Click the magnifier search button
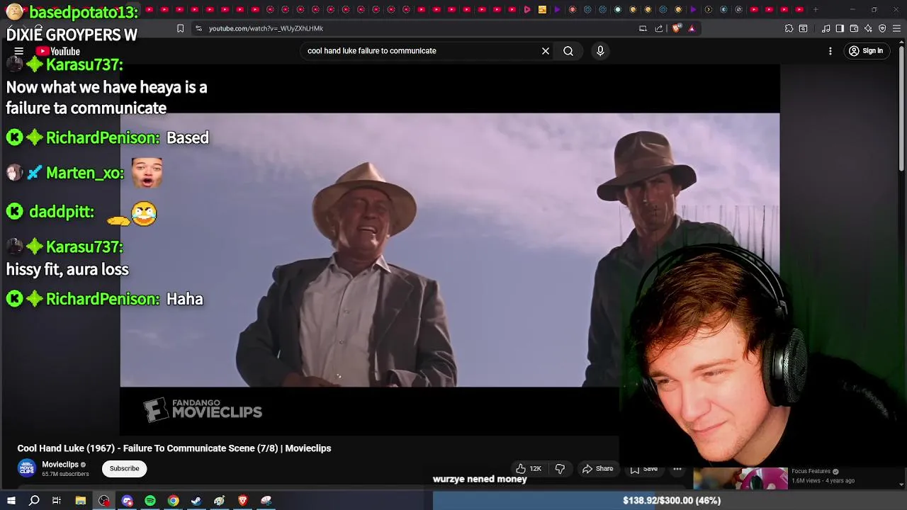The width and height of the screenshot is (907, 510). 568,51
